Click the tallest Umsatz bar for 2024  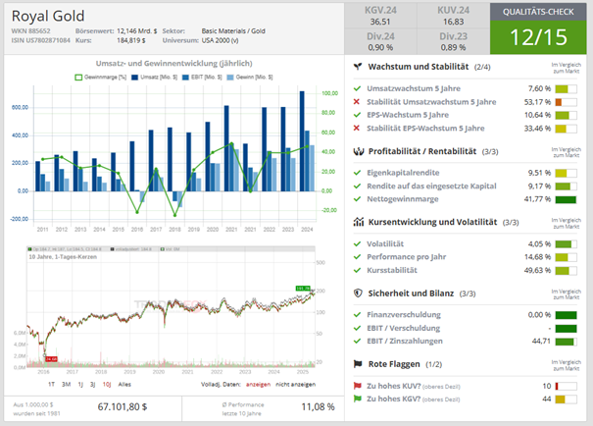click(x=302, y=141)
